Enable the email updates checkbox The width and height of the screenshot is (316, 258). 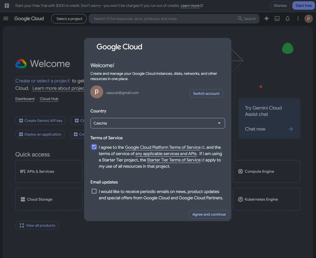(x=94, y=191)
